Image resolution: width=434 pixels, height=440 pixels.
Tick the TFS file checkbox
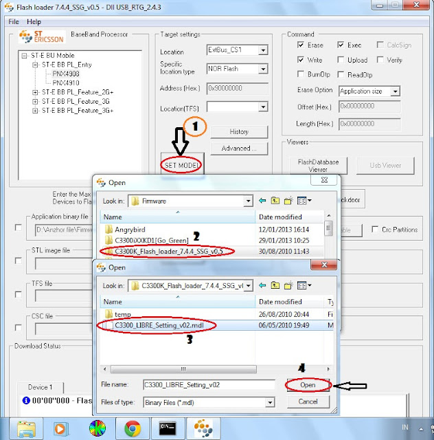click(19, 294)
